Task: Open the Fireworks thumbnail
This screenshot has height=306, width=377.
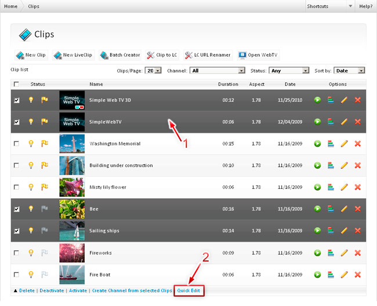Action: pyautogui.click(x=72, y=253)
